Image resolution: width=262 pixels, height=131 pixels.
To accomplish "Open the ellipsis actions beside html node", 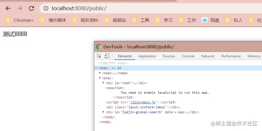I will pyautogui.click(x=96, y=68).
